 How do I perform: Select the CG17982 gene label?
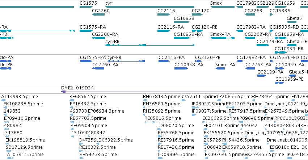[246, 3]
